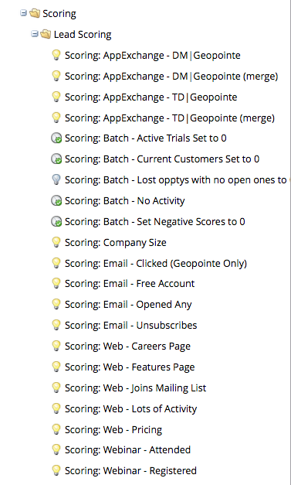The image size is (291, 485).
Task: Click lightbulb icon for Email - Free Account
Action: click(56, 283)
